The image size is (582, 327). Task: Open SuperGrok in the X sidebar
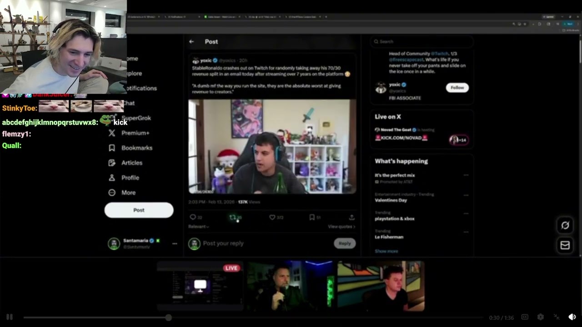136,118
